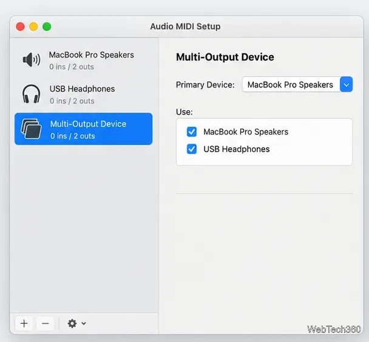369x342 pixels.
Task: Click the Audio MIDI Setup window title
Action: tap(186, 26)
